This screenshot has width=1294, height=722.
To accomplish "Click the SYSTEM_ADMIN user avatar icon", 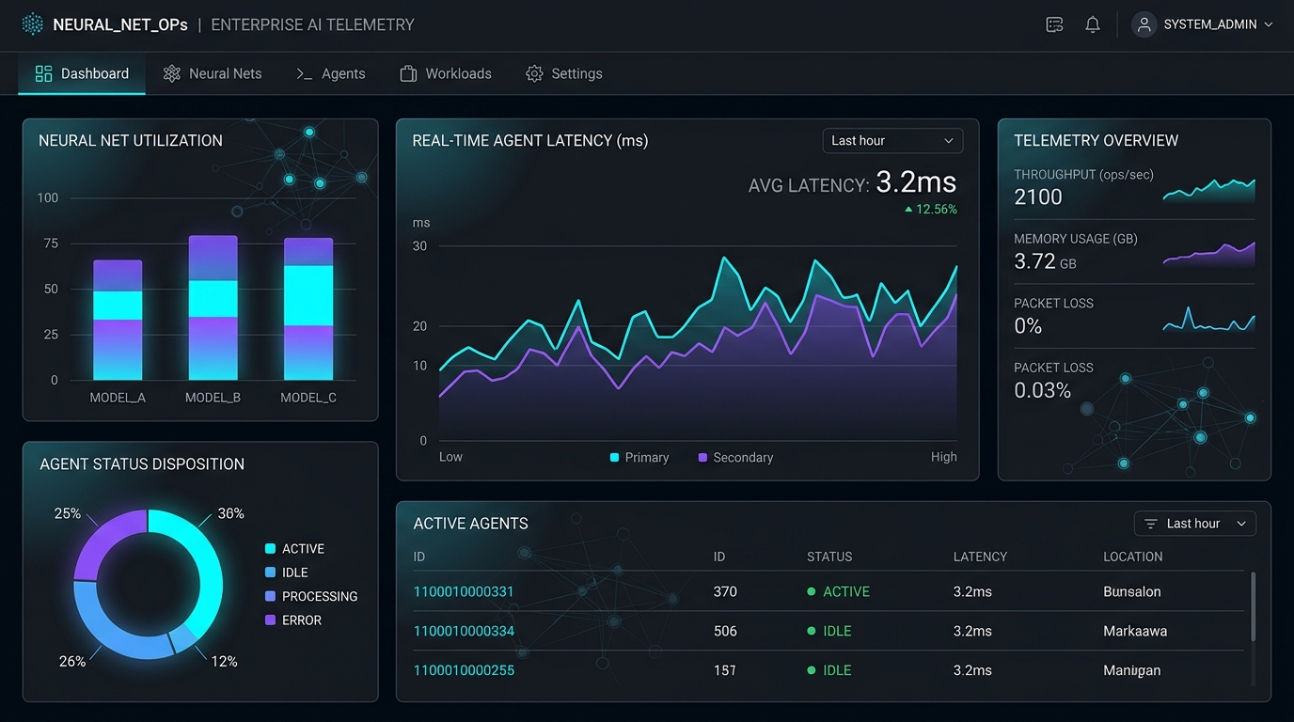I will (x=1144, y=25).
